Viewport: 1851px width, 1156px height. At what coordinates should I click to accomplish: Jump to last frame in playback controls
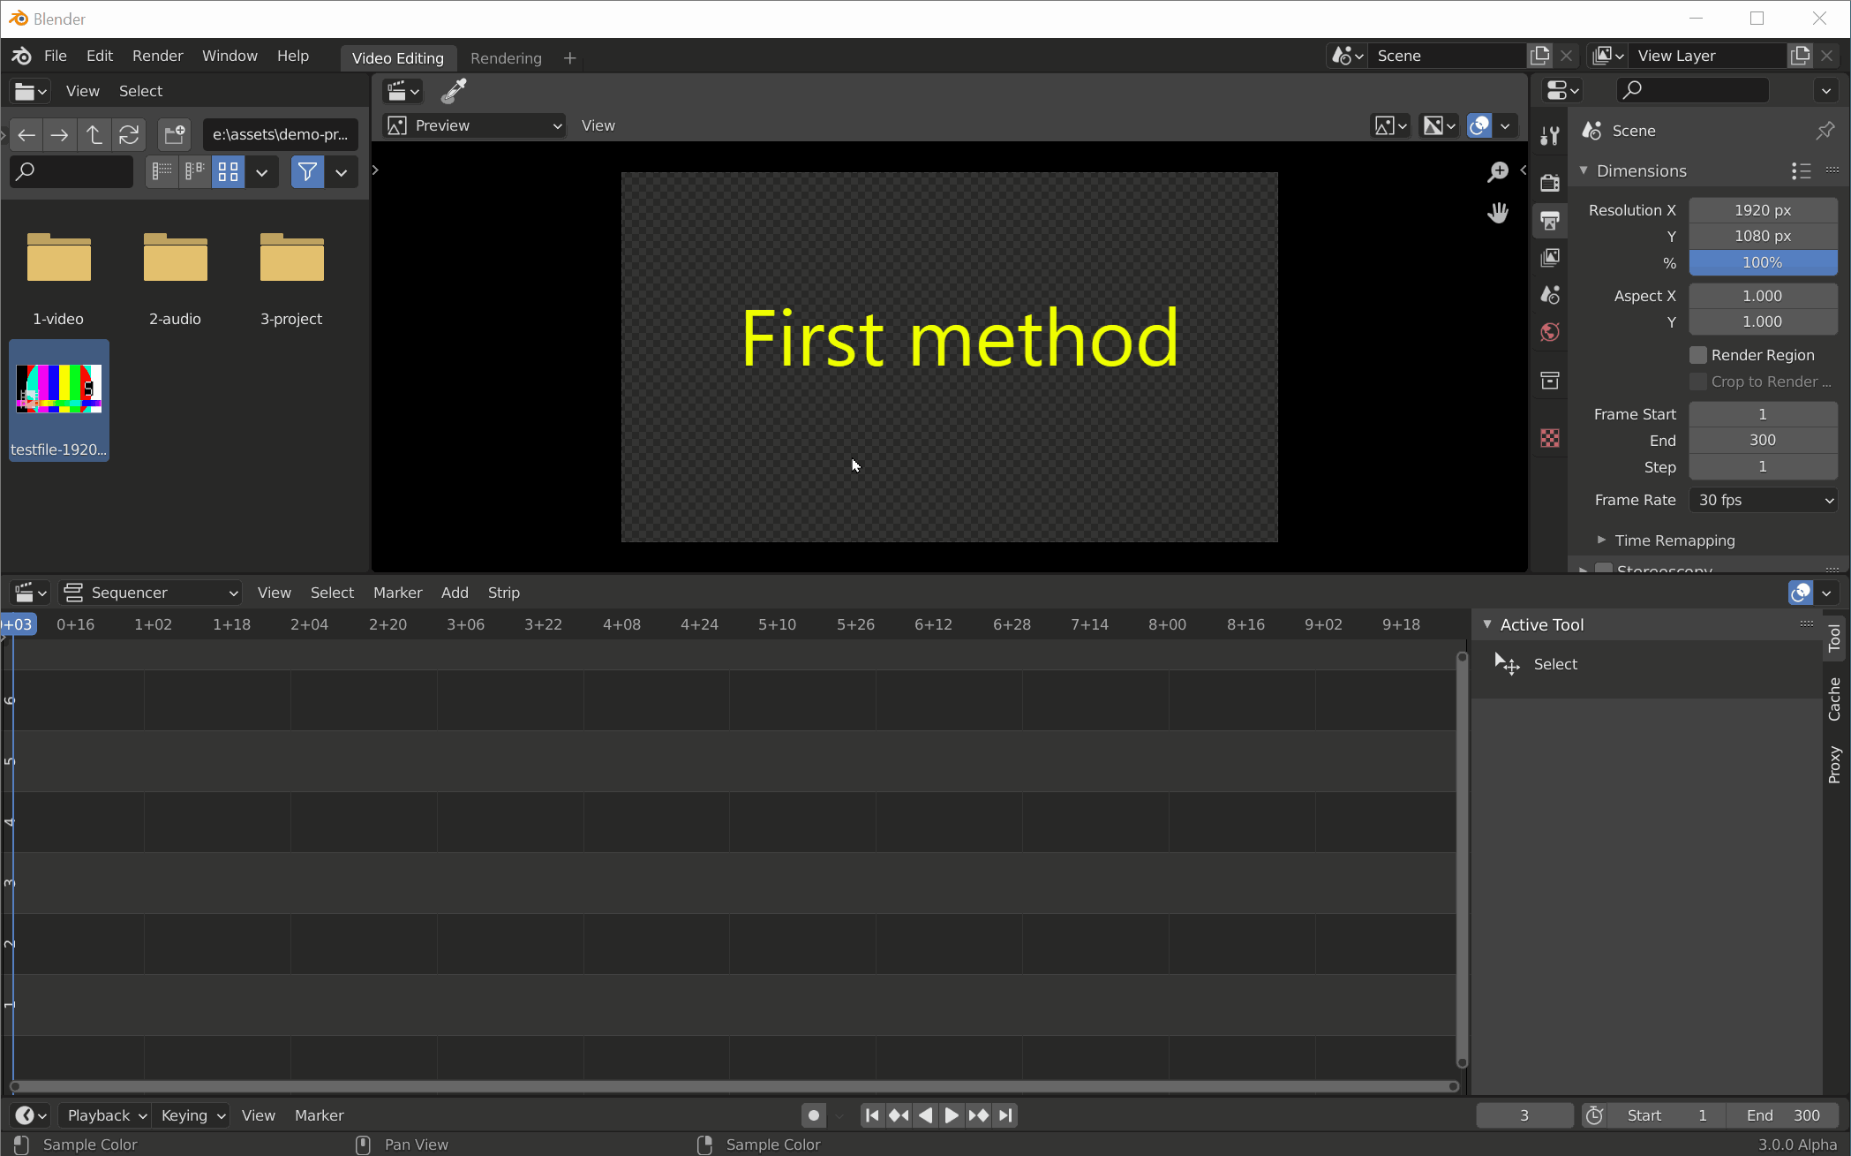1005,1115
